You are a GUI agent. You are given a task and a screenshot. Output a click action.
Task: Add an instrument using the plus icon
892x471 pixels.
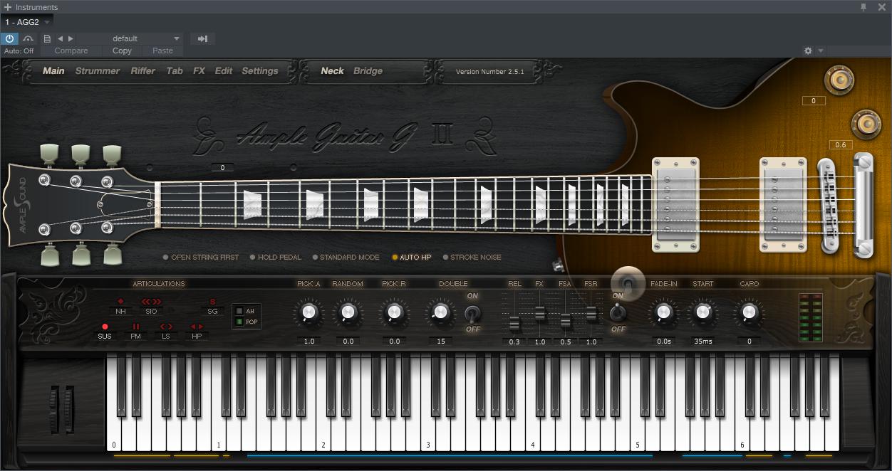[8, 7]
